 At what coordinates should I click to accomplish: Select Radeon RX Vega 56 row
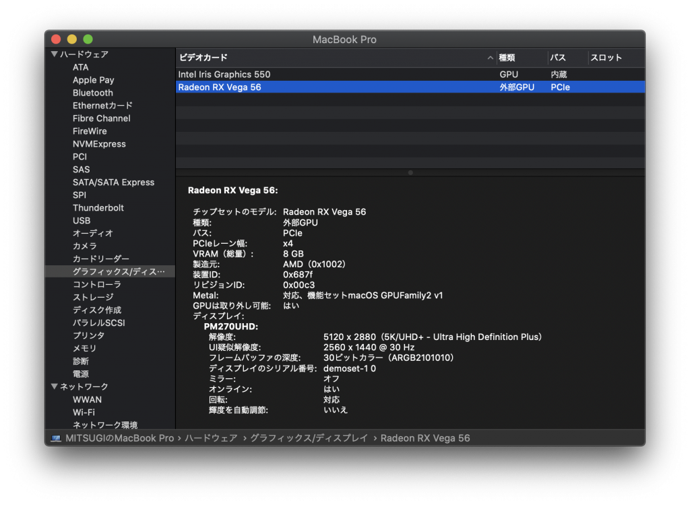coord(410,87)
